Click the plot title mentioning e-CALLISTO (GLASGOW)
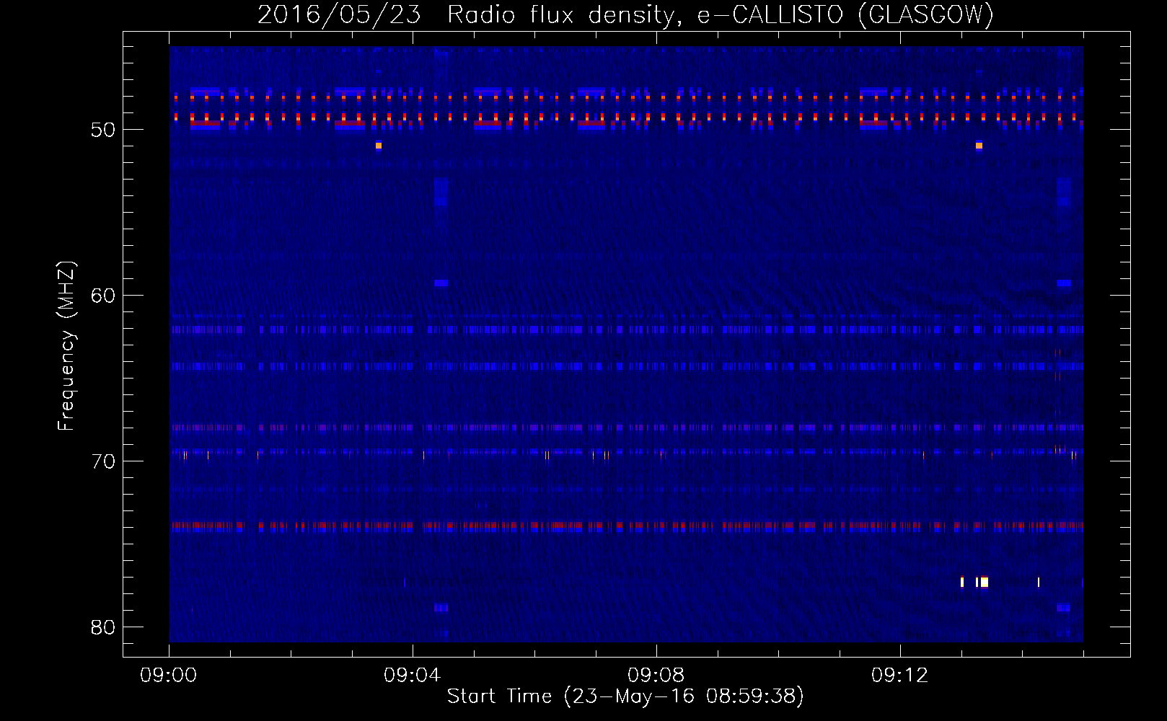Viewport: 1167px width, 721px height. pos(625,14)
